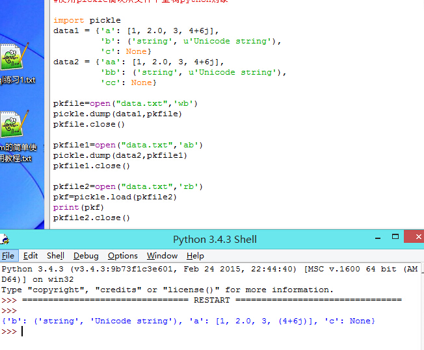424x350 pixels.
Task: Click the pkfile2.close() line in editor
Action: [x=91, y=218]
